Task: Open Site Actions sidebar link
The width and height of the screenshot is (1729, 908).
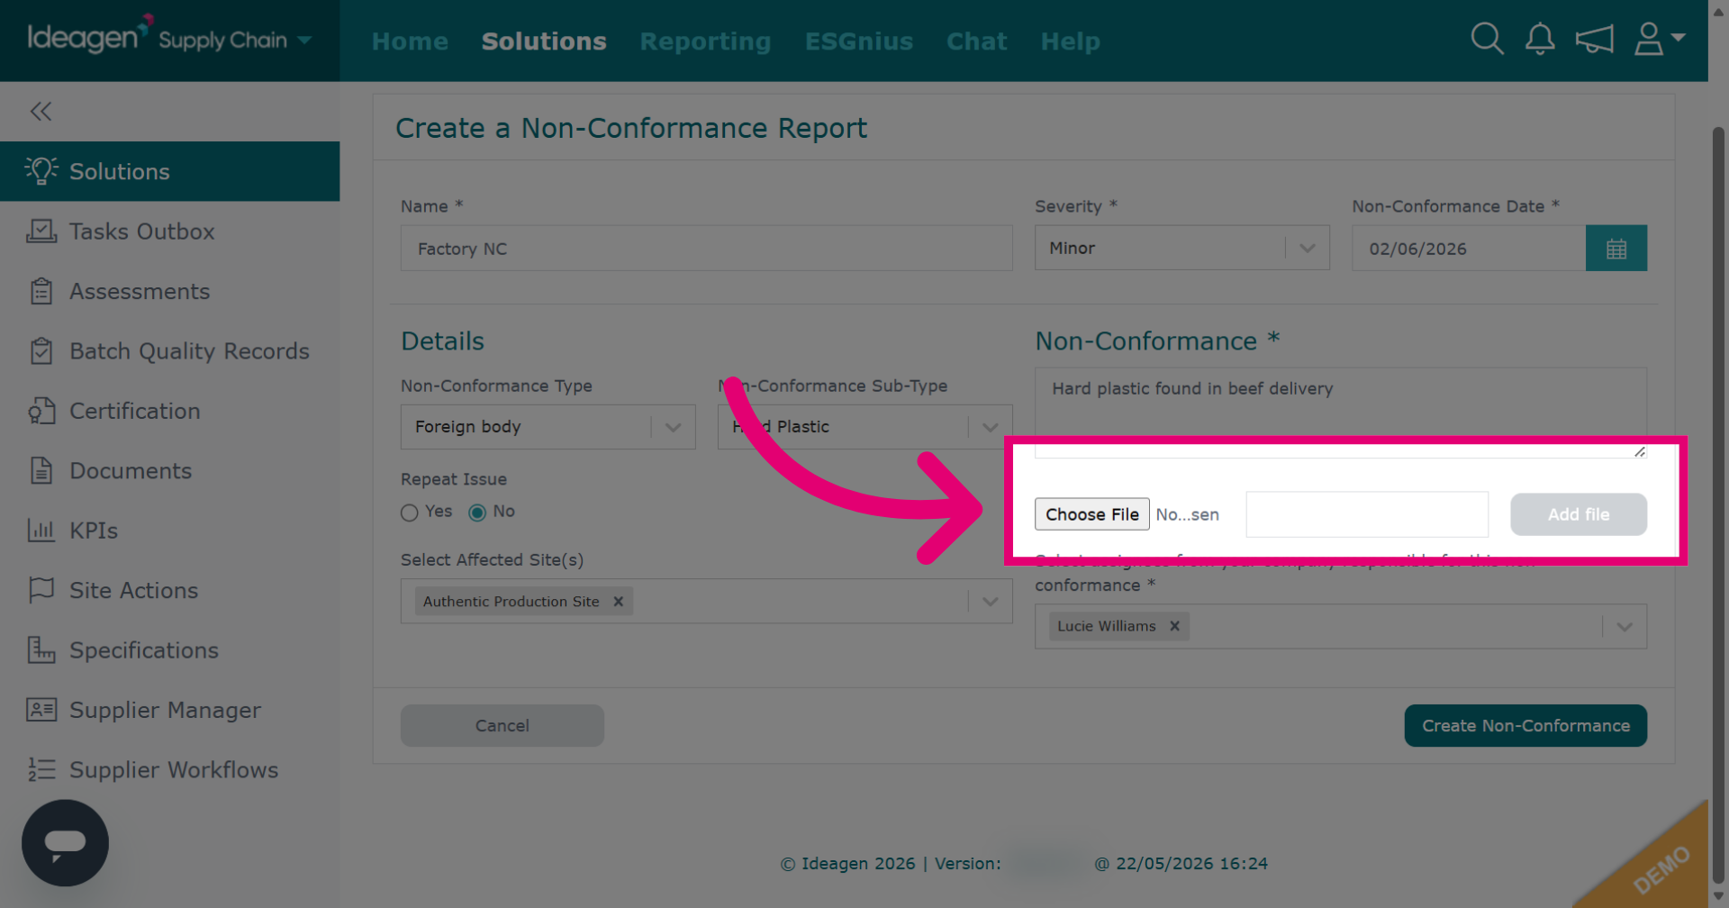Action: pos(133,590)
